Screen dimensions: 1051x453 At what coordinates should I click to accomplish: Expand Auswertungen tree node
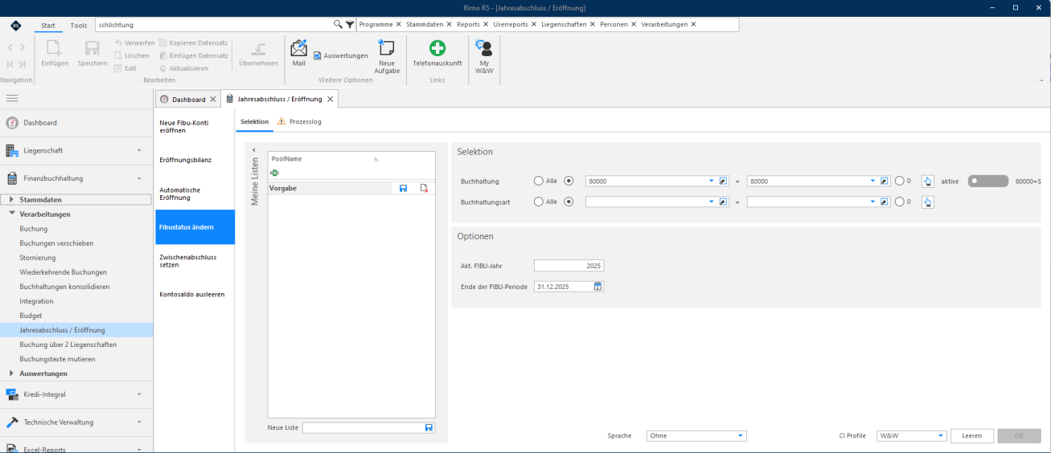tap(11, 373)
